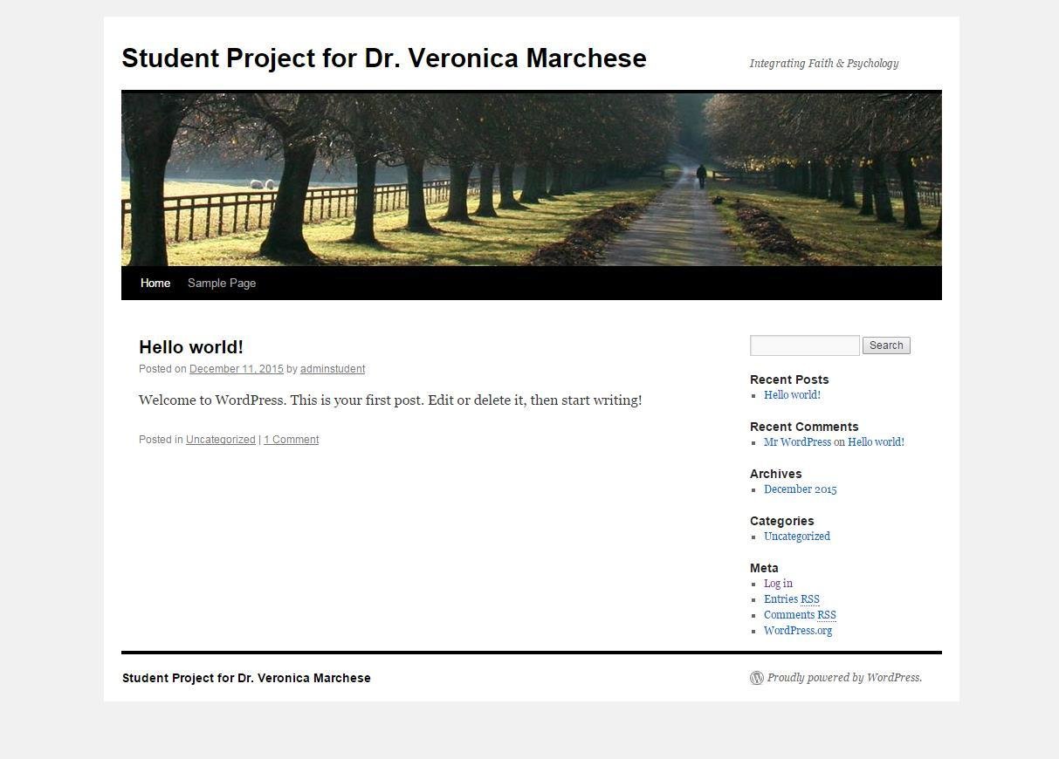Click the Recent Comments heading
The width and height of the screenshot is (1059, 759).
pos(804,427)
